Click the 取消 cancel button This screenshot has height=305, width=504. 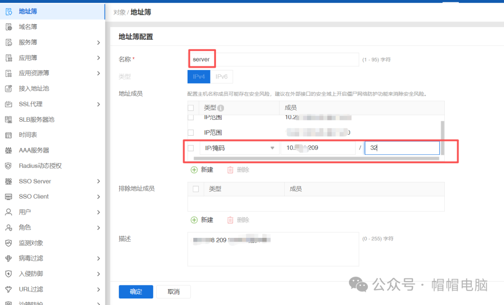(x=173, y=291)
